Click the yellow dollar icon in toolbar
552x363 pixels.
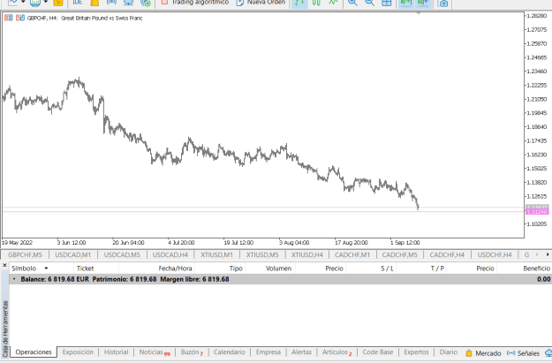click(x=58, y=3)
